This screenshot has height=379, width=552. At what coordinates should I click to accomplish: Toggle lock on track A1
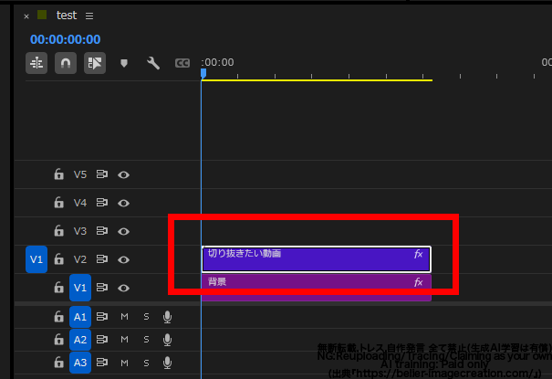click(x=58, y=317)
